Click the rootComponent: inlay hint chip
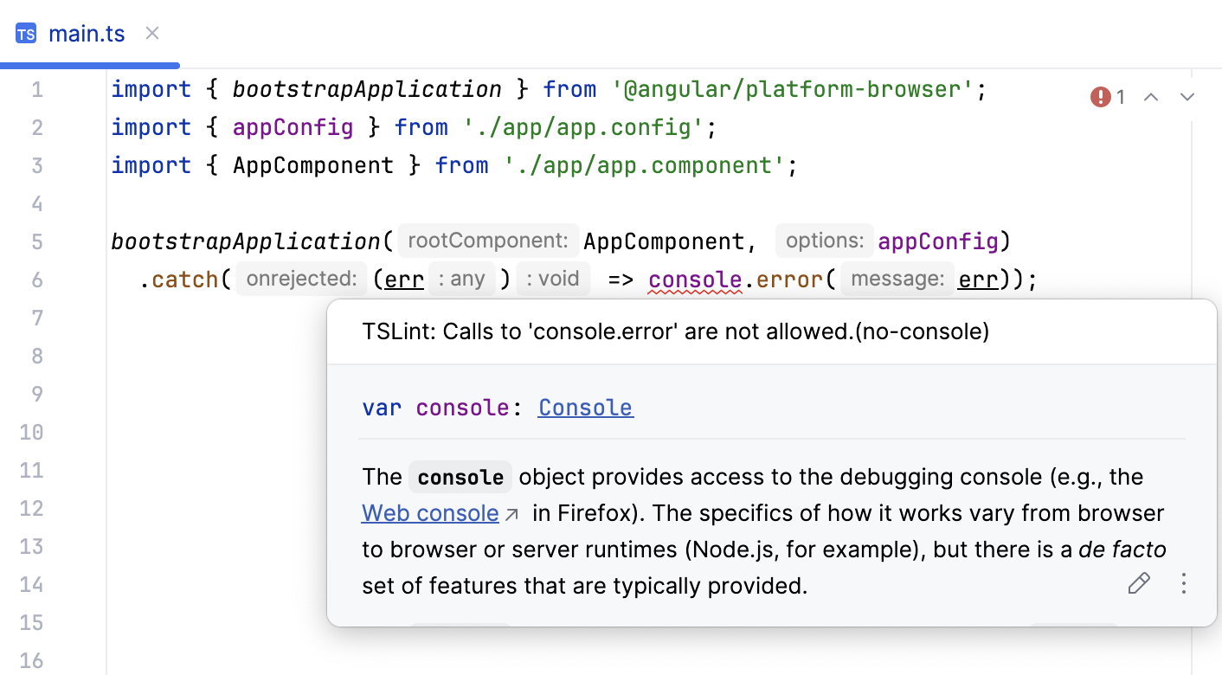This screenshot has height=675, width=1222. (487, 241)
